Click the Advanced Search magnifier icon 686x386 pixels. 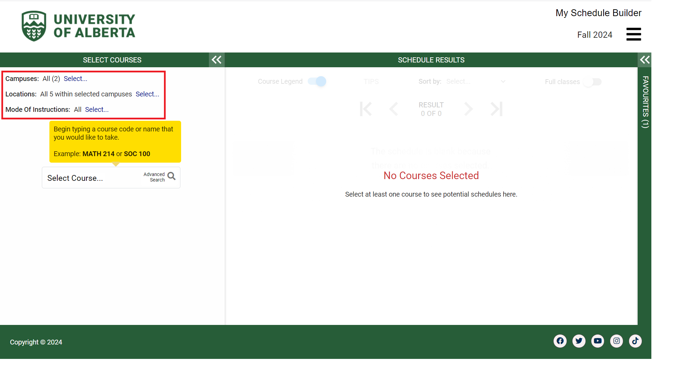pyautogui.click(x=171, y=176)
